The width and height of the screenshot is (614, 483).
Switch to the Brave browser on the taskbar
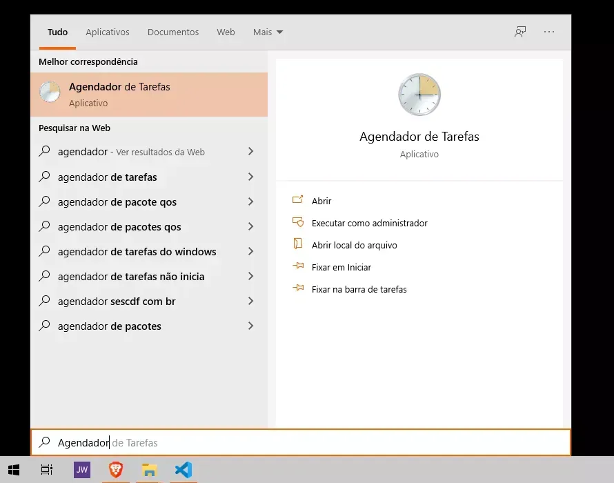pyautogui.click(x=115, y=470)
